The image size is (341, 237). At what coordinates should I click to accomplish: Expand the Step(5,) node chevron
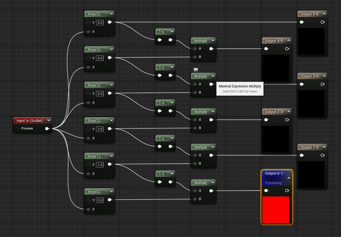(x=112, y=14)
